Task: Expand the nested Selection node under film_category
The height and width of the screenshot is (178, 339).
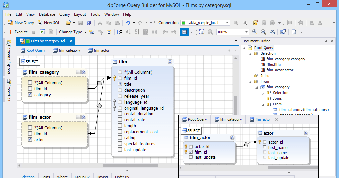Action: pos(263,93)
